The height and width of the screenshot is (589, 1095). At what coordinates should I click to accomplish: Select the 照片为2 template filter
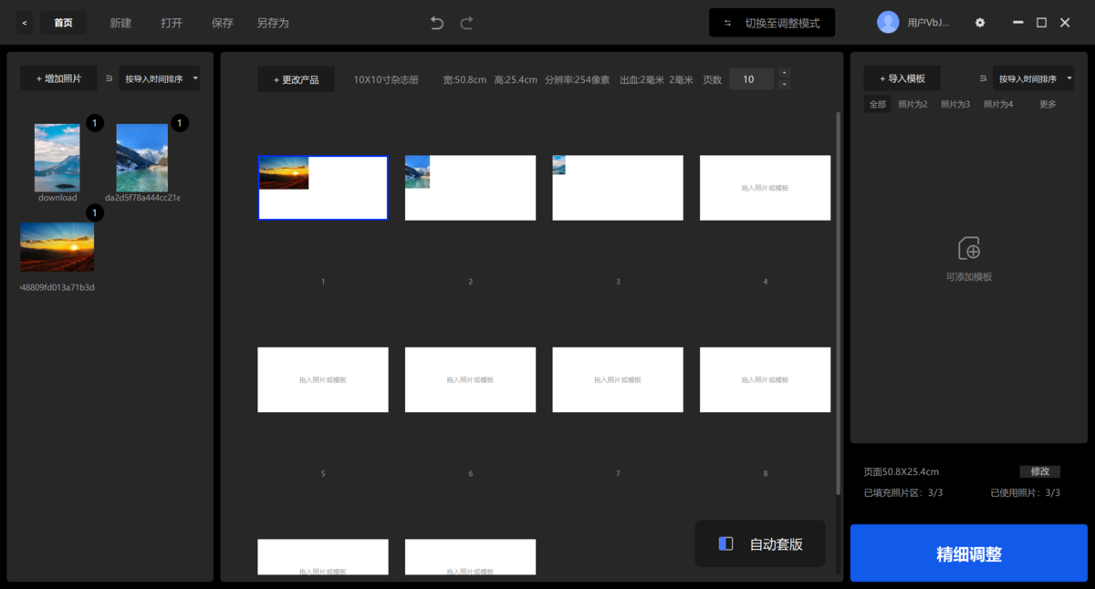tap(913, 104)
